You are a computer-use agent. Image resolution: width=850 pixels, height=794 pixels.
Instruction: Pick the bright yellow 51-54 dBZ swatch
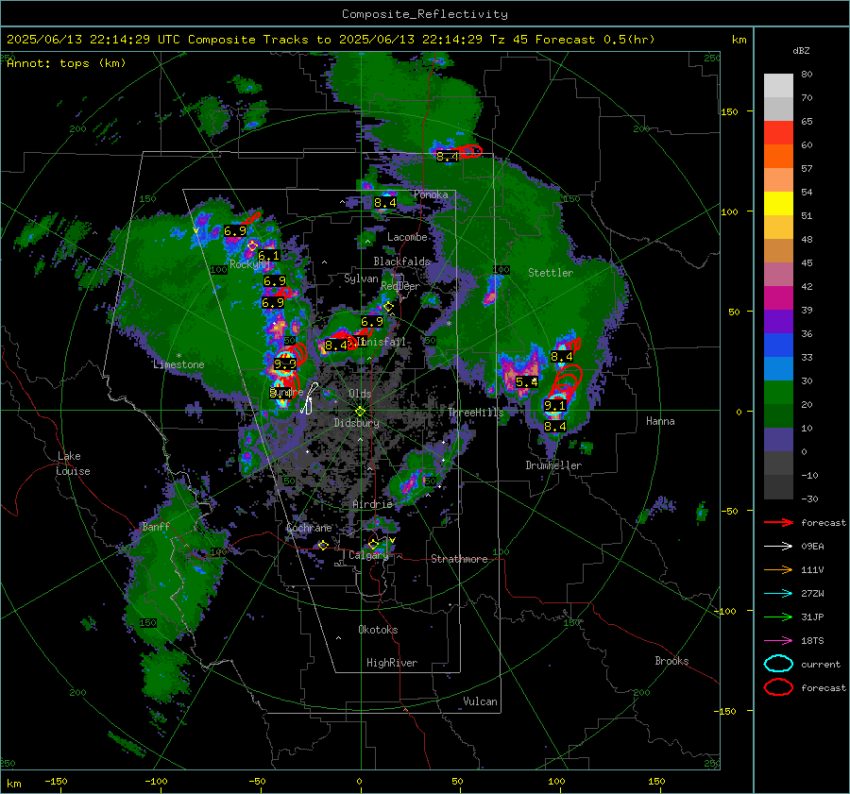point(778,203)
